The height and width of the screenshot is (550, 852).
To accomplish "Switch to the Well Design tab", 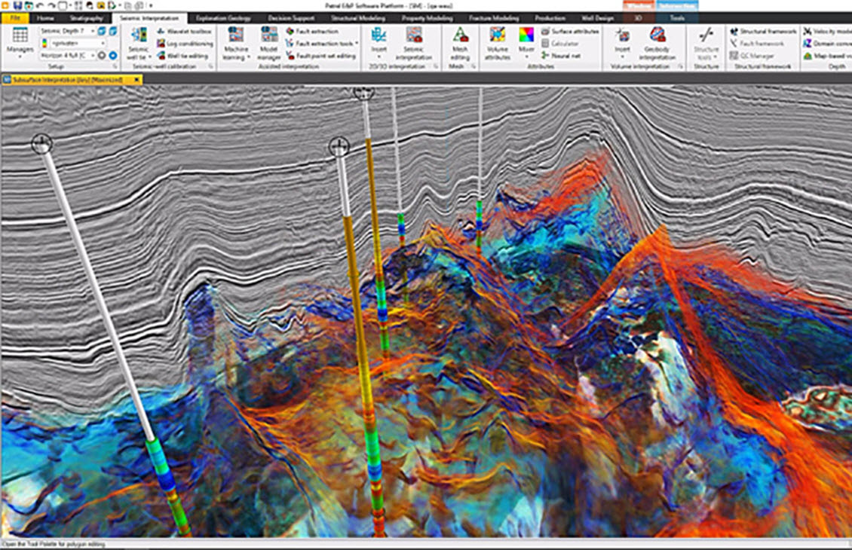I will pos(597,18).
